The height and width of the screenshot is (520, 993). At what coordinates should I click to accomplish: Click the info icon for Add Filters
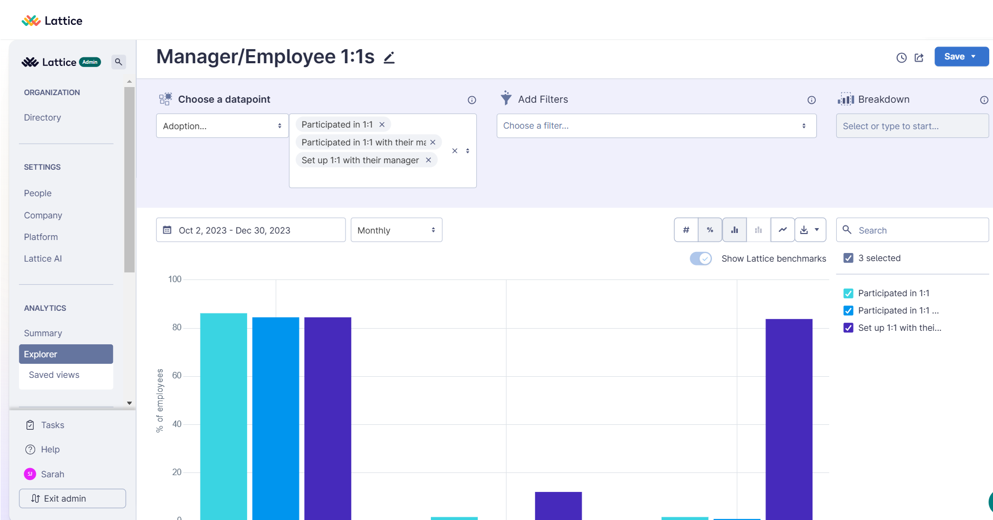coord(811,100)
